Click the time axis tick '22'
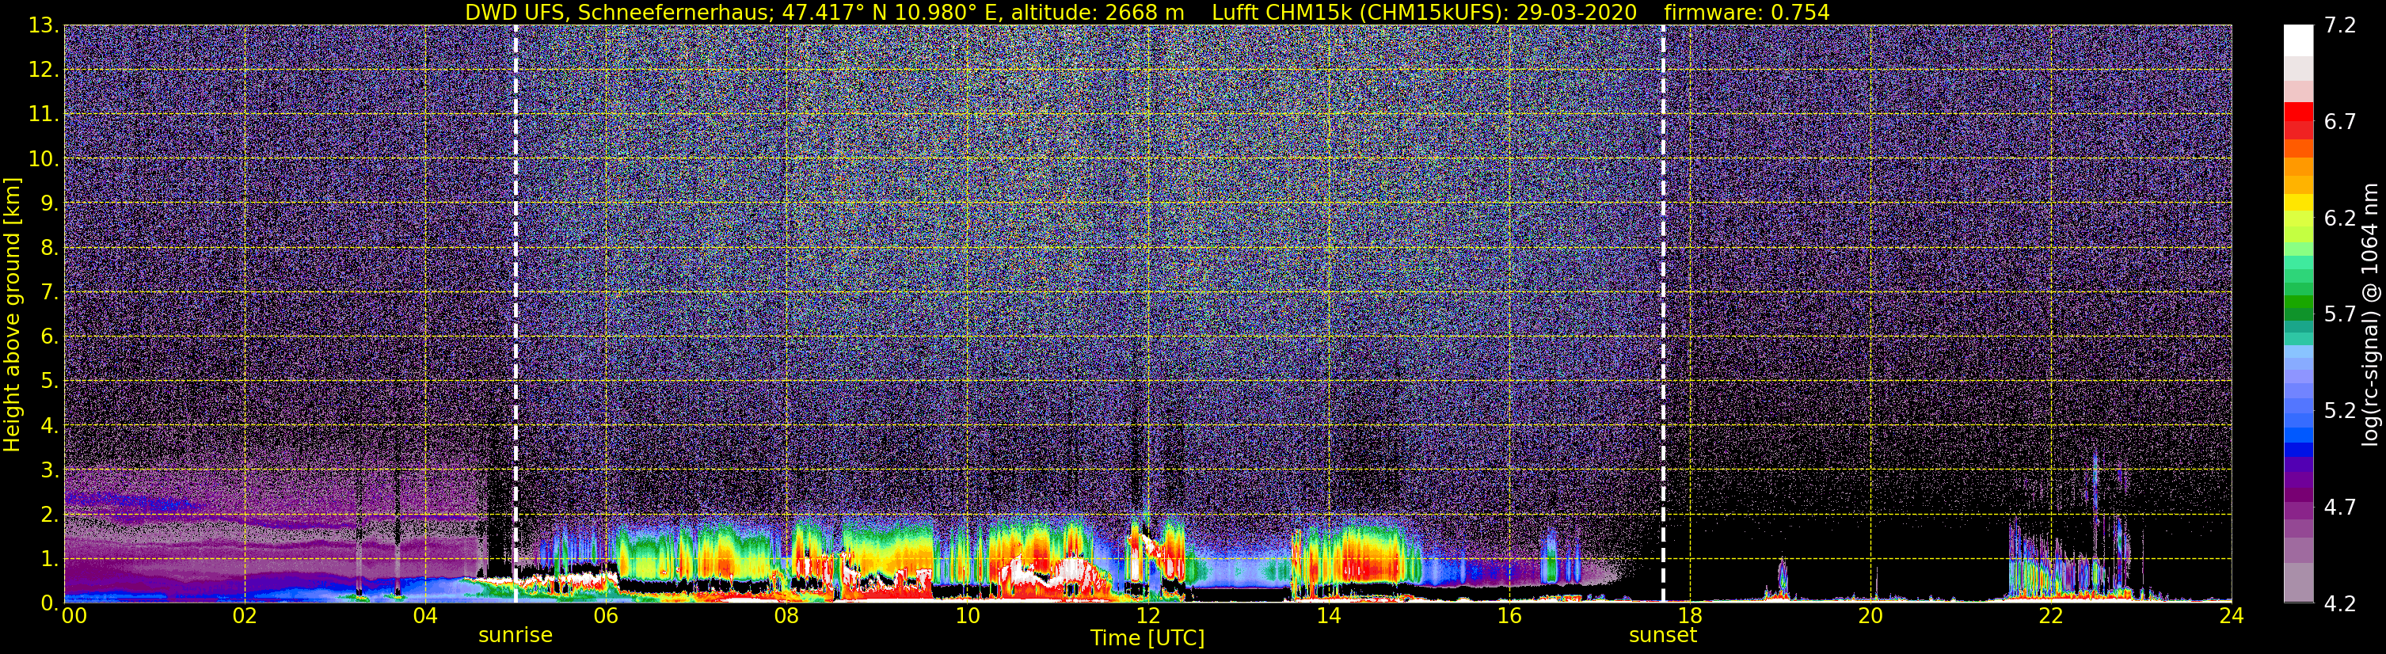The width and height of the screenshot is (2386, 654). tap(2051, 617)
